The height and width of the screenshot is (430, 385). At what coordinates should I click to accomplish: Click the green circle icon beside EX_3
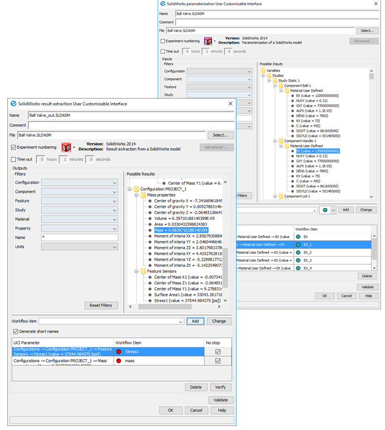298,260
